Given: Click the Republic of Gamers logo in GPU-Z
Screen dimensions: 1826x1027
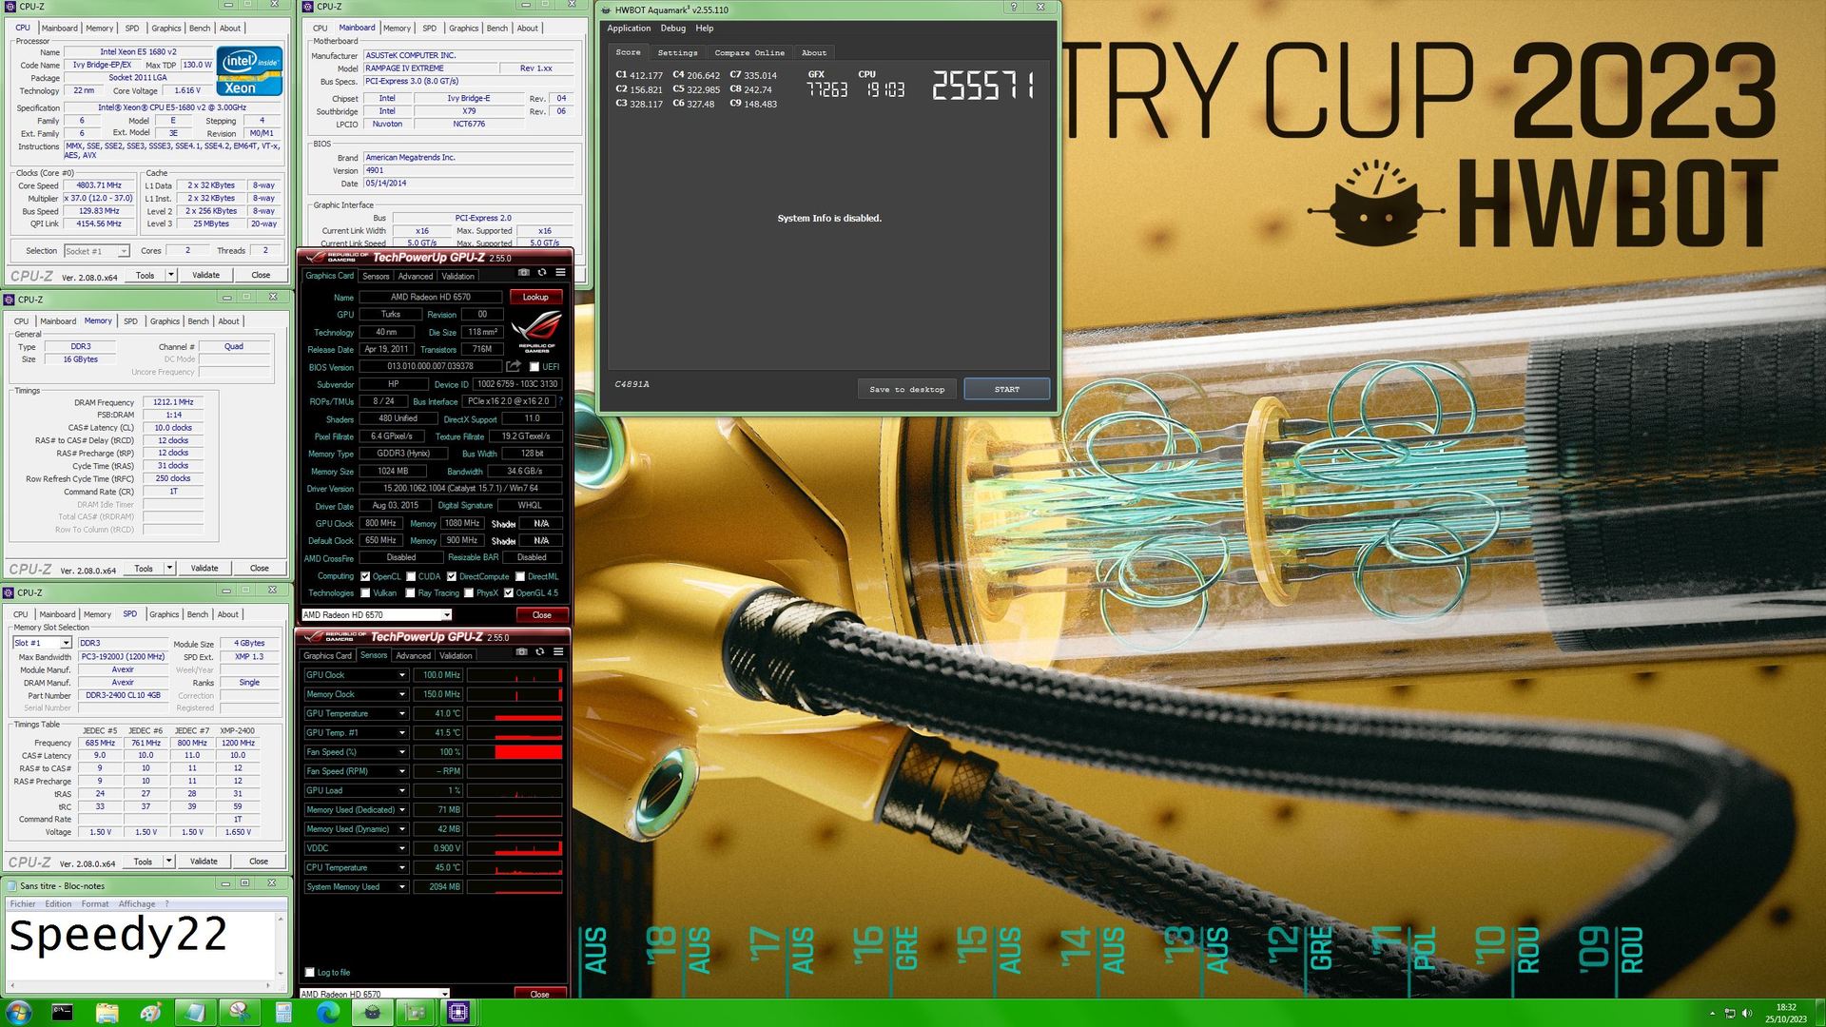Looking at the screenshot, I should click(536, 331).
